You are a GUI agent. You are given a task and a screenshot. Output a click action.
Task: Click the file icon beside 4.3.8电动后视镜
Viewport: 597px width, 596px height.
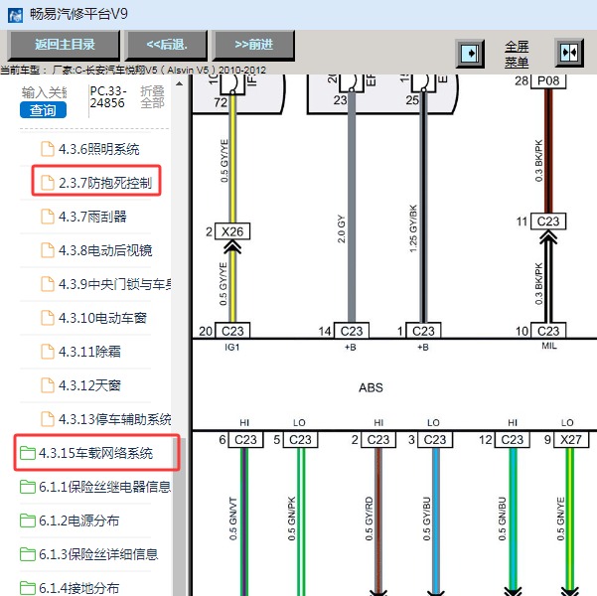pyautogui.click(x=48, y=250)
